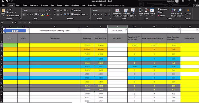Click the AutoSum sigma icon
The image size is (199, 103).
159,9
